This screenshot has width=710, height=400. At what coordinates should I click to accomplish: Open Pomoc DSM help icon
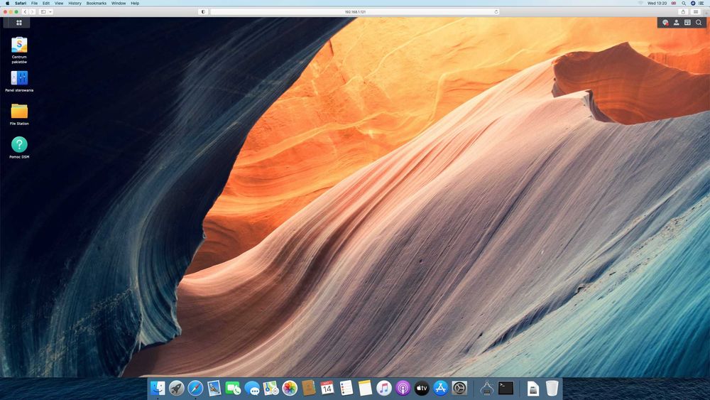[x=19, y=148]
